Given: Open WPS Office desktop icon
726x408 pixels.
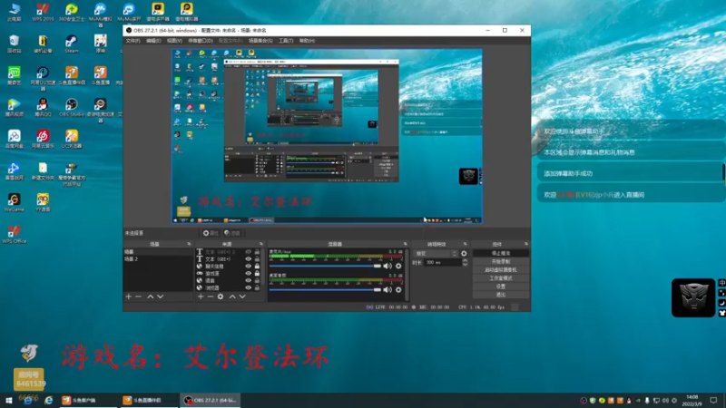Looking at the screenshot, I should pyautogui.click(x=14, y=235).
